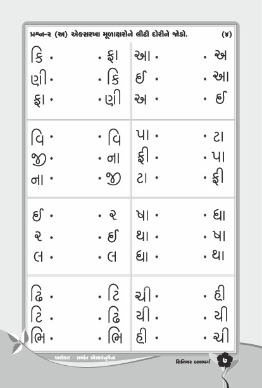The width and height of the screenshot is (262, 388).
Task: Click the letter ફા at top right of first box
Action: point(113,56)
